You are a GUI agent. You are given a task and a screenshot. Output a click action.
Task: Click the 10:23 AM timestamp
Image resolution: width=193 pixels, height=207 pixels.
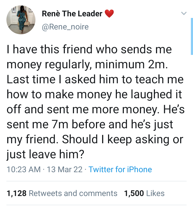coord(23,169)
